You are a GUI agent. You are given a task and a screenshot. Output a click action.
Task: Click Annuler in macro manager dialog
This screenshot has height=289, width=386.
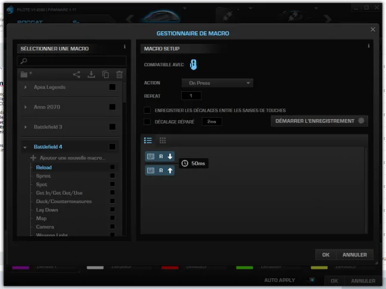355,255
